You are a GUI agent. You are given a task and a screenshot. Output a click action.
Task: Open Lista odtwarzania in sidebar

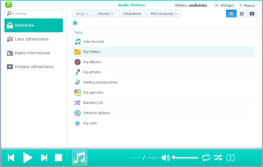[x=31, y=39]
